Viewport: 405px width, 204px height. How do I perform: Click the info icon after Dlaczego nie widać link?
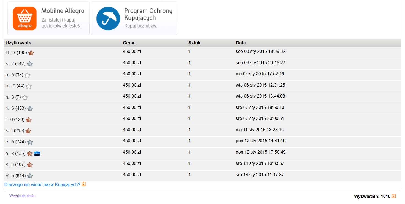pos(83,184)
